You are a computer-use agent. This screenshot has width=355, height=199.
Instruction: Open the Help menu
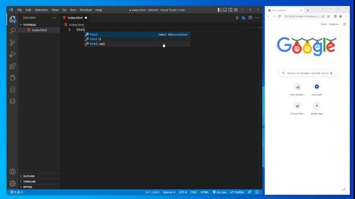99,10
